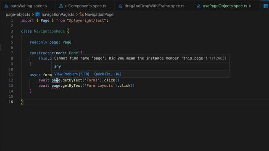Viewport: 269px width, 151px height.
Task: Click error code ts(2663) in popup
Action: (218, 58)
